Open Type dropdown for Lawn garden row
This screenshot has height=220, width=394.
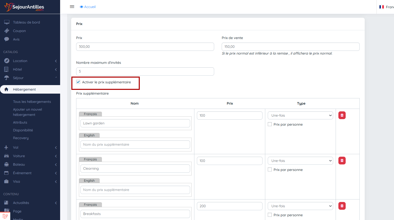pos(300,115)
